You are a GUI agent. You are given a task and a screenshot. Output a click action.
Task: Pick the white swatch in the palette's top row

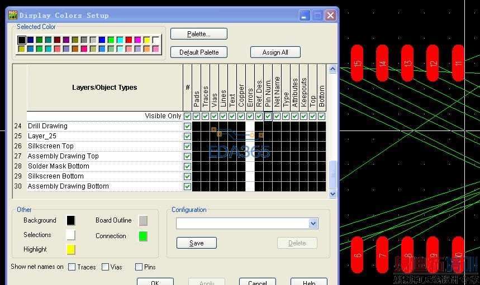click(x=156, y=40)
